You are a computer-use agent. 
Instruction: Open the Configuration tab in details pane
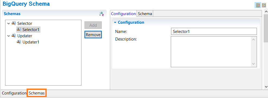pyautogui.click(x=123, y=14)
